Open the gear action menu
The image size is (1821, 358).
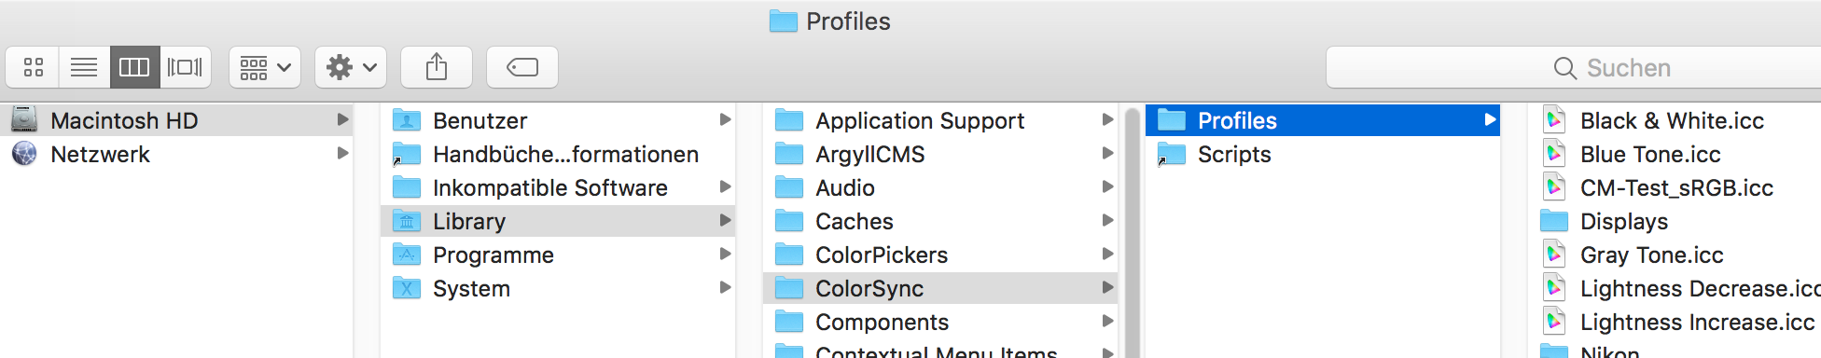tap(351, 67)
